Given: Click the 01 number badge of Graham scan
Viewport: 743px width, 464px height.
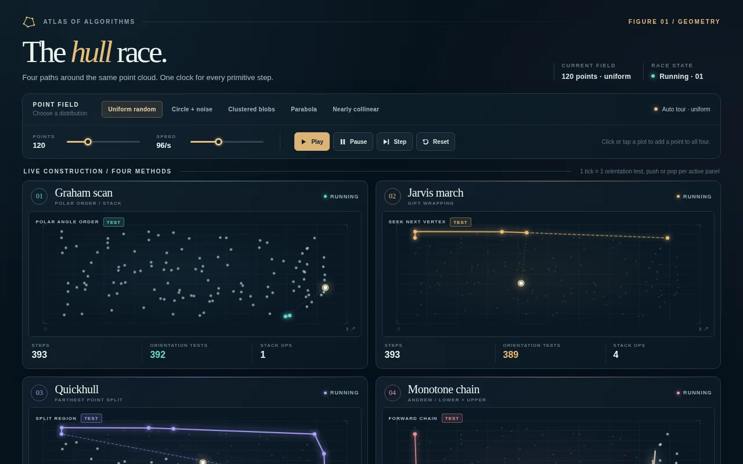Looking at the screenshot, I should click(x=39, y=196).
